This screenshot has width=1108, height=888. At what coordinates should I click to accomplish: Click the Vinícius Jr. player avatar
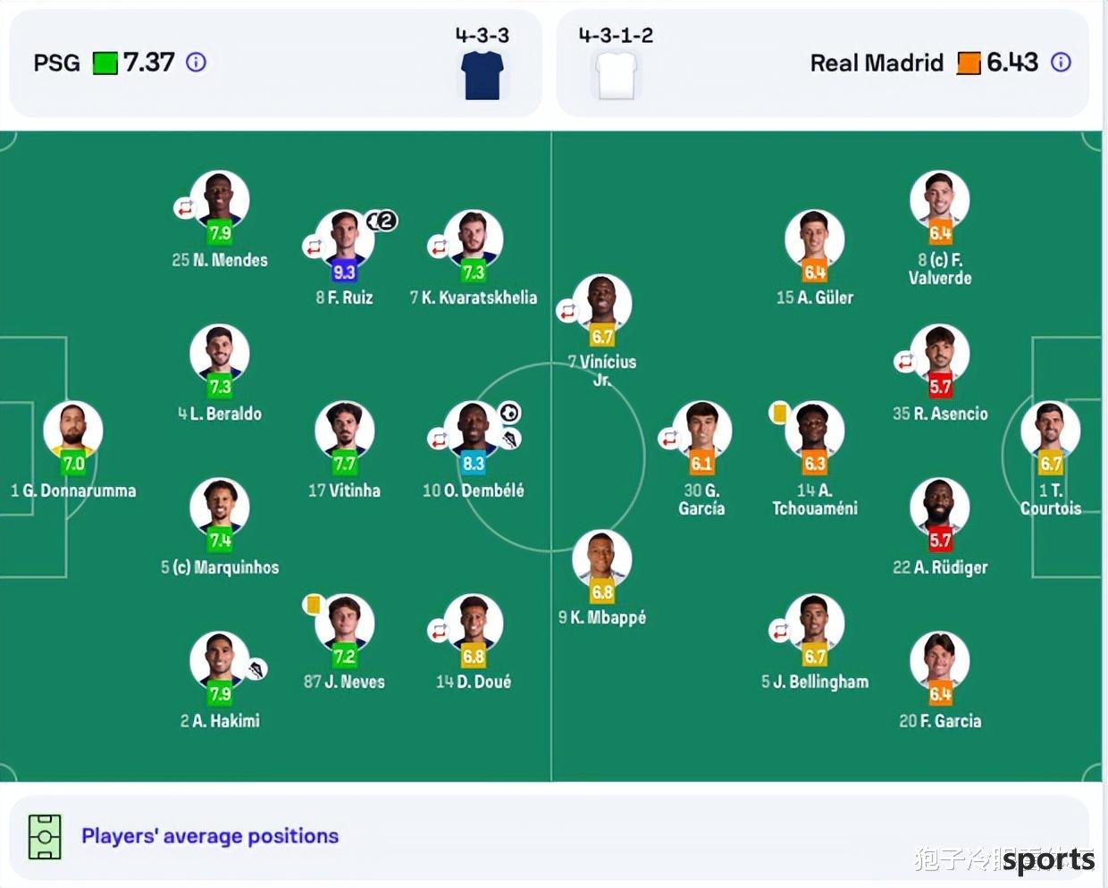point(602,304)
